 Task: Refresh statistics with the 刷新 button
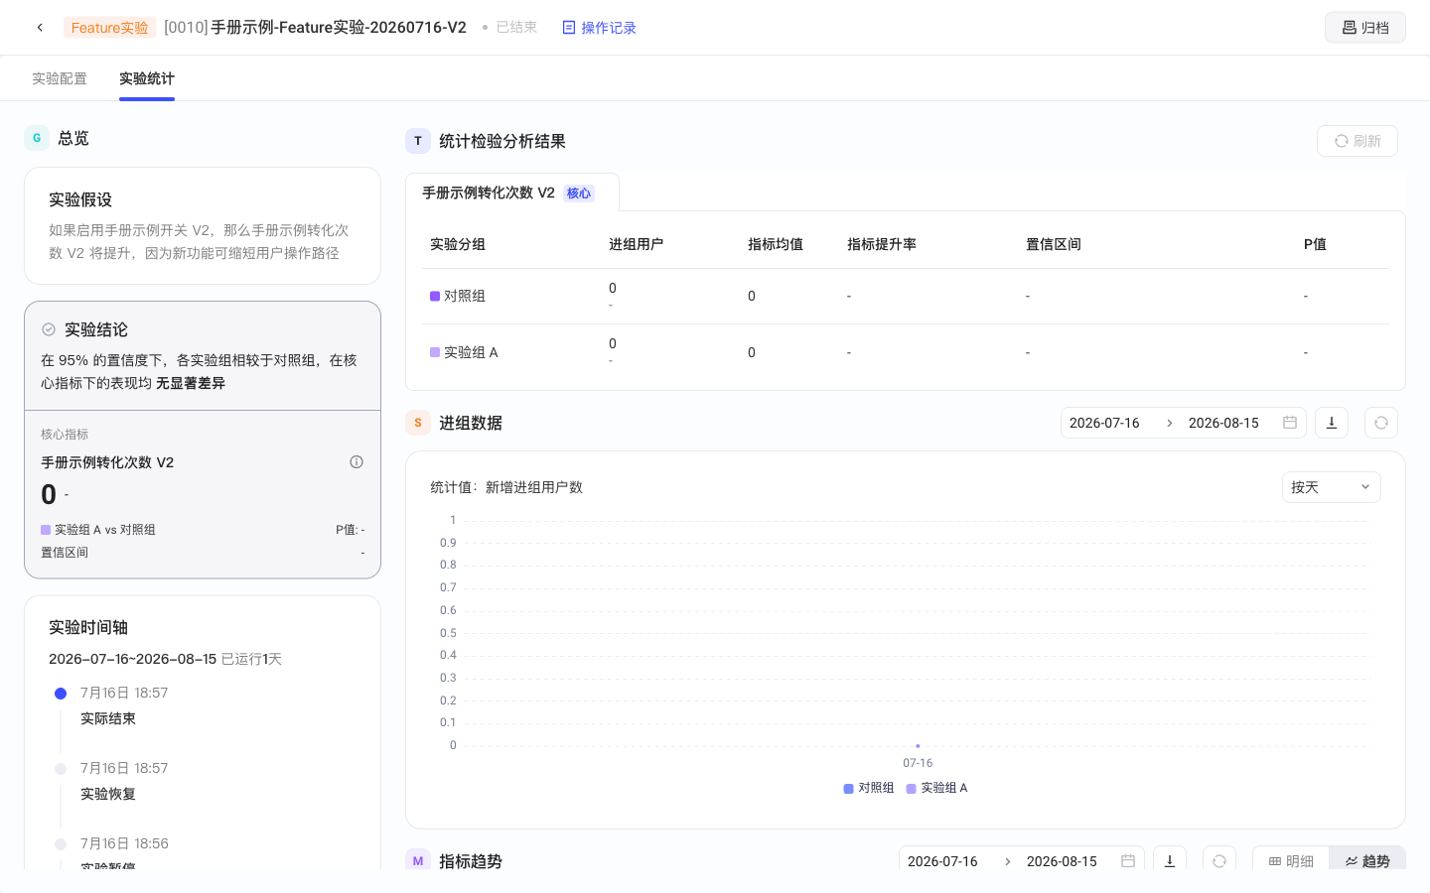tap(1357, 141)
